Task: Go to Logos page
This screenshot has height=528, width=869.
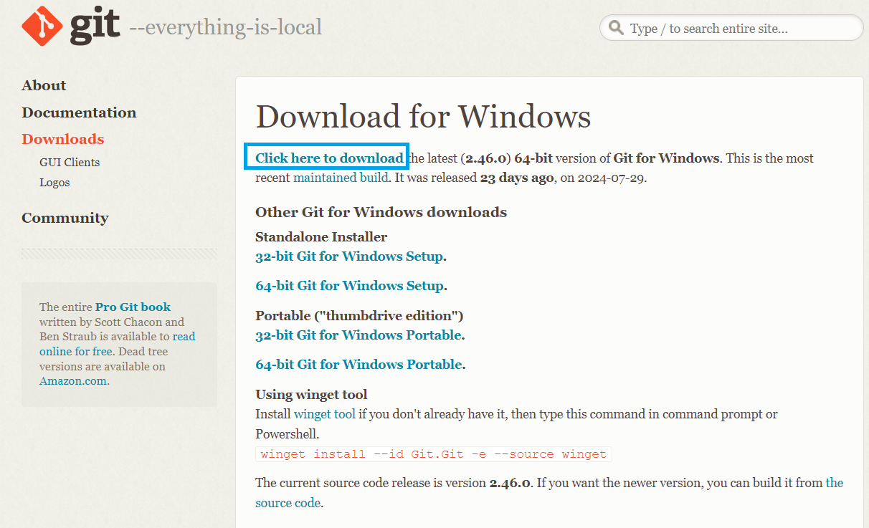Action: 54,182
